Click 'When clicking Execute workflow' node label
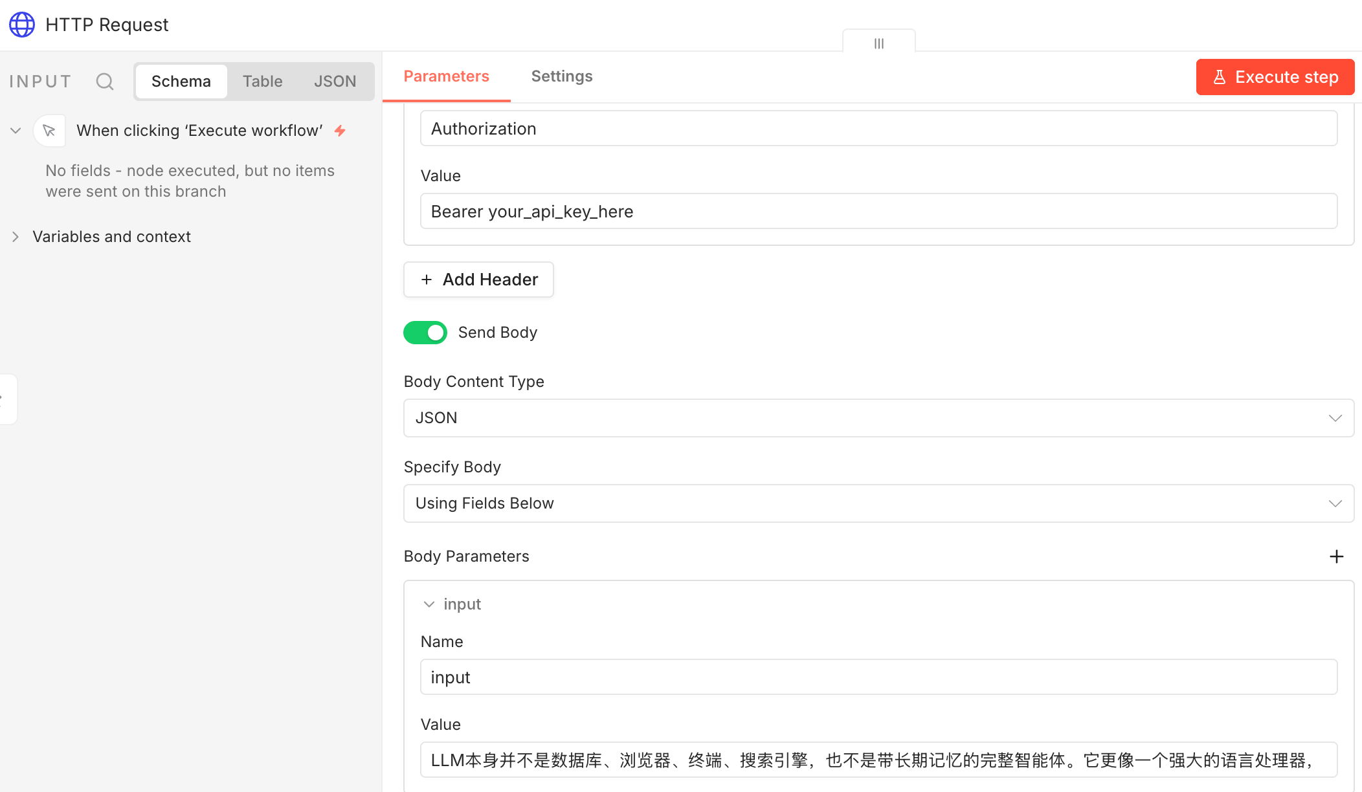Viewport: 1362px width, 792px height. [199, 131]
